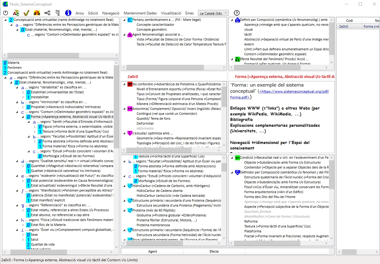
Task: Click the cyan Ø icon beside 'Quantitat'
Action: click(28, 166)
